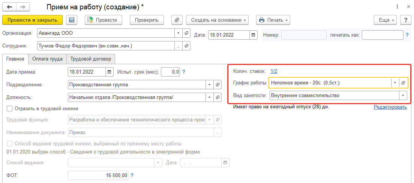The height and width of the screenshot is (183, 414).
Task: Open the Организация record via its open icon
Action: 186,33
